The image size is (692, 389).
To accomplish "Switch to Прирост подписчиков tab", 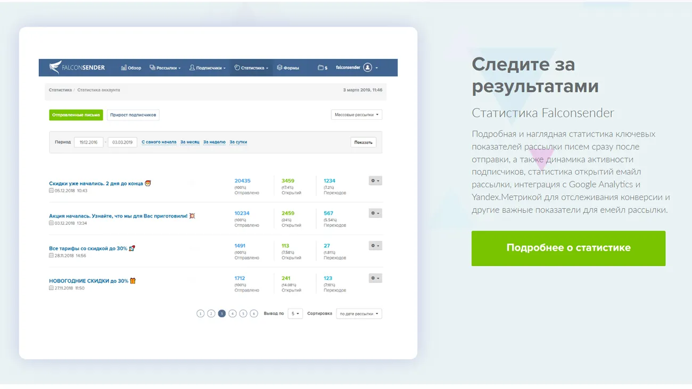I will click(x=133, y=115).
